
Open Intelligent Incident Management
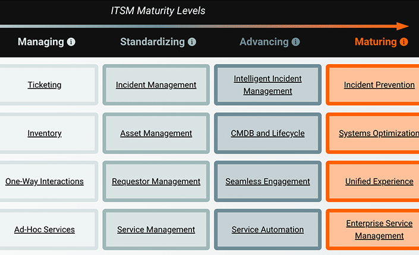[267, 85]
